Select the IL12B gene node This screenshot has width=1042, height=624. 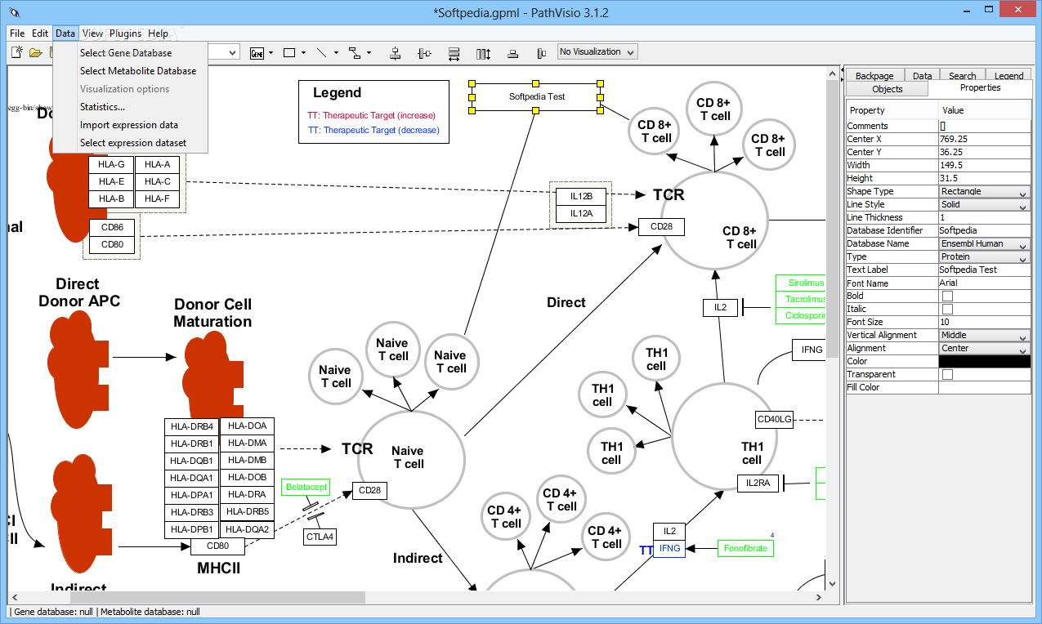click(x=581, y=196)
